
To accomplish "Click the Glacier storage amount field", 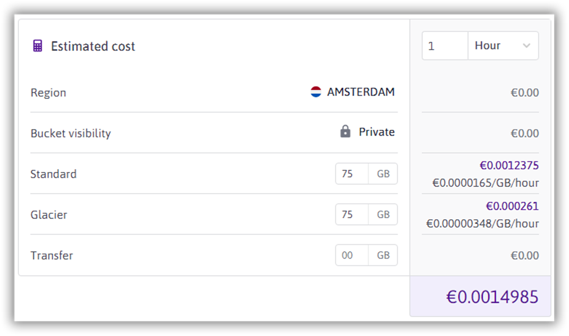I will coord(352,214).
